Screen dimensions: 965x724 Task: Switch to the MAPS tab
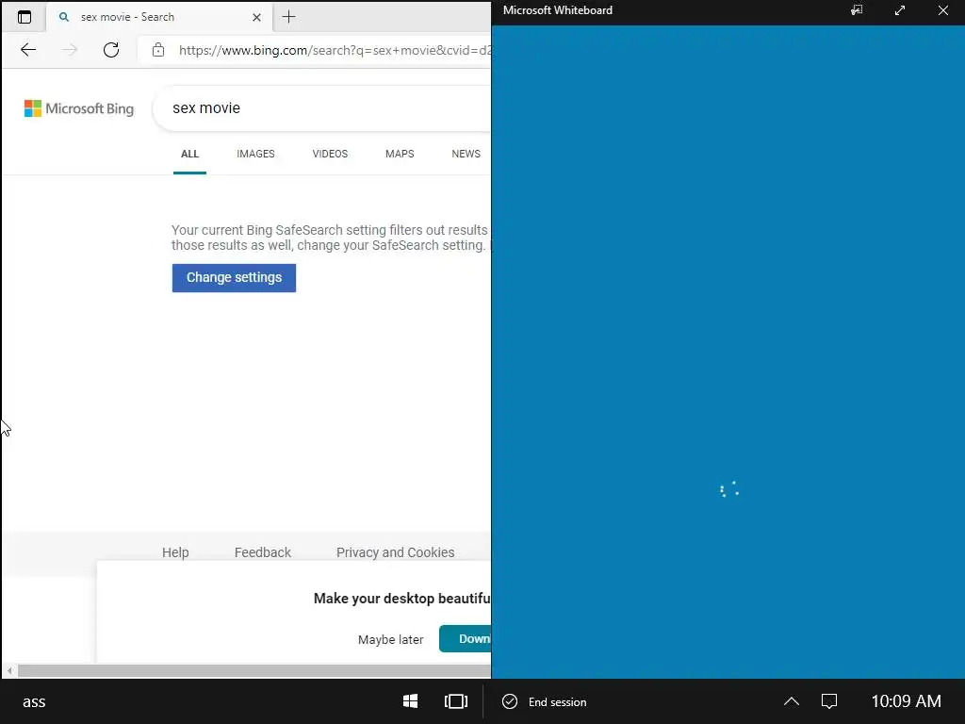pyautogui.click(x=400, y=154)
